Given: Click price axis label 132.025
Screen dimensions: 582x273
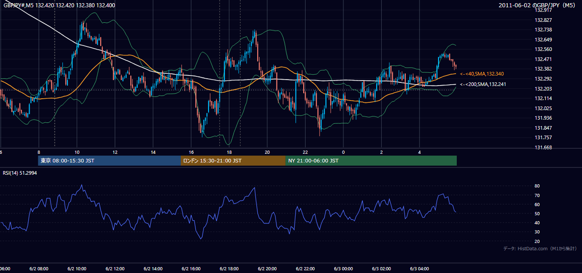Looking at the screenshot, I should 543,108.
